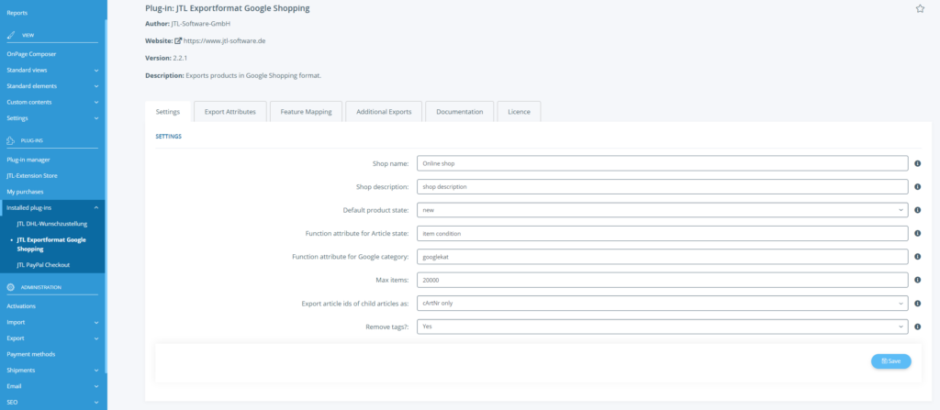This screenshot has height=410, width=940.
Task: Open the Plug-in manager
Action: 28,160
